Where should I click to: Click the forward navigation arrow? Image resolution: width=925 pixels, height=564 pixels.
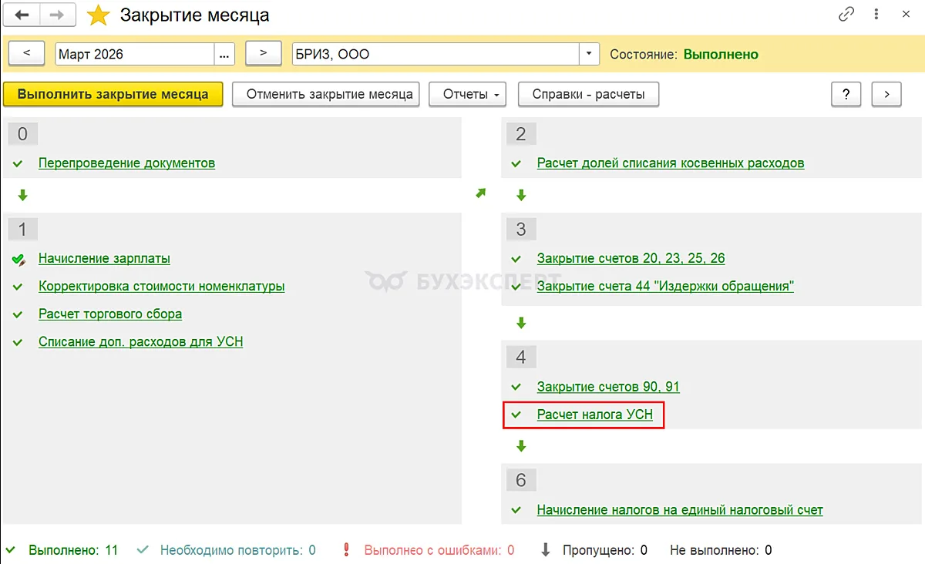[x=58, y=15]
